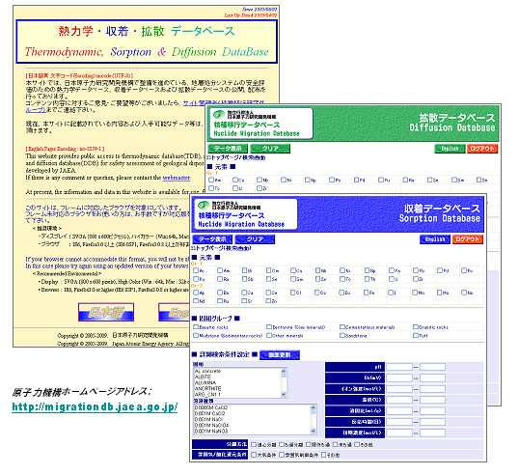The image size is (519, 475).
Task: Check the Am element box in Diffusion Database
Action: click(x=211, y=180)
